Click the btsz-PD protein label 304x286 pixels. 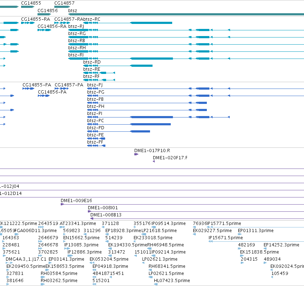coord(96,128)
